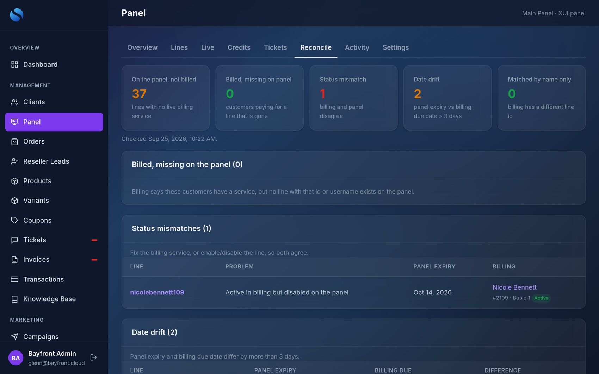The height and width of the screenshot is (374, 599).
Task: Click the Products box icon
Action: pyautogui.click(x=14, y=181)
